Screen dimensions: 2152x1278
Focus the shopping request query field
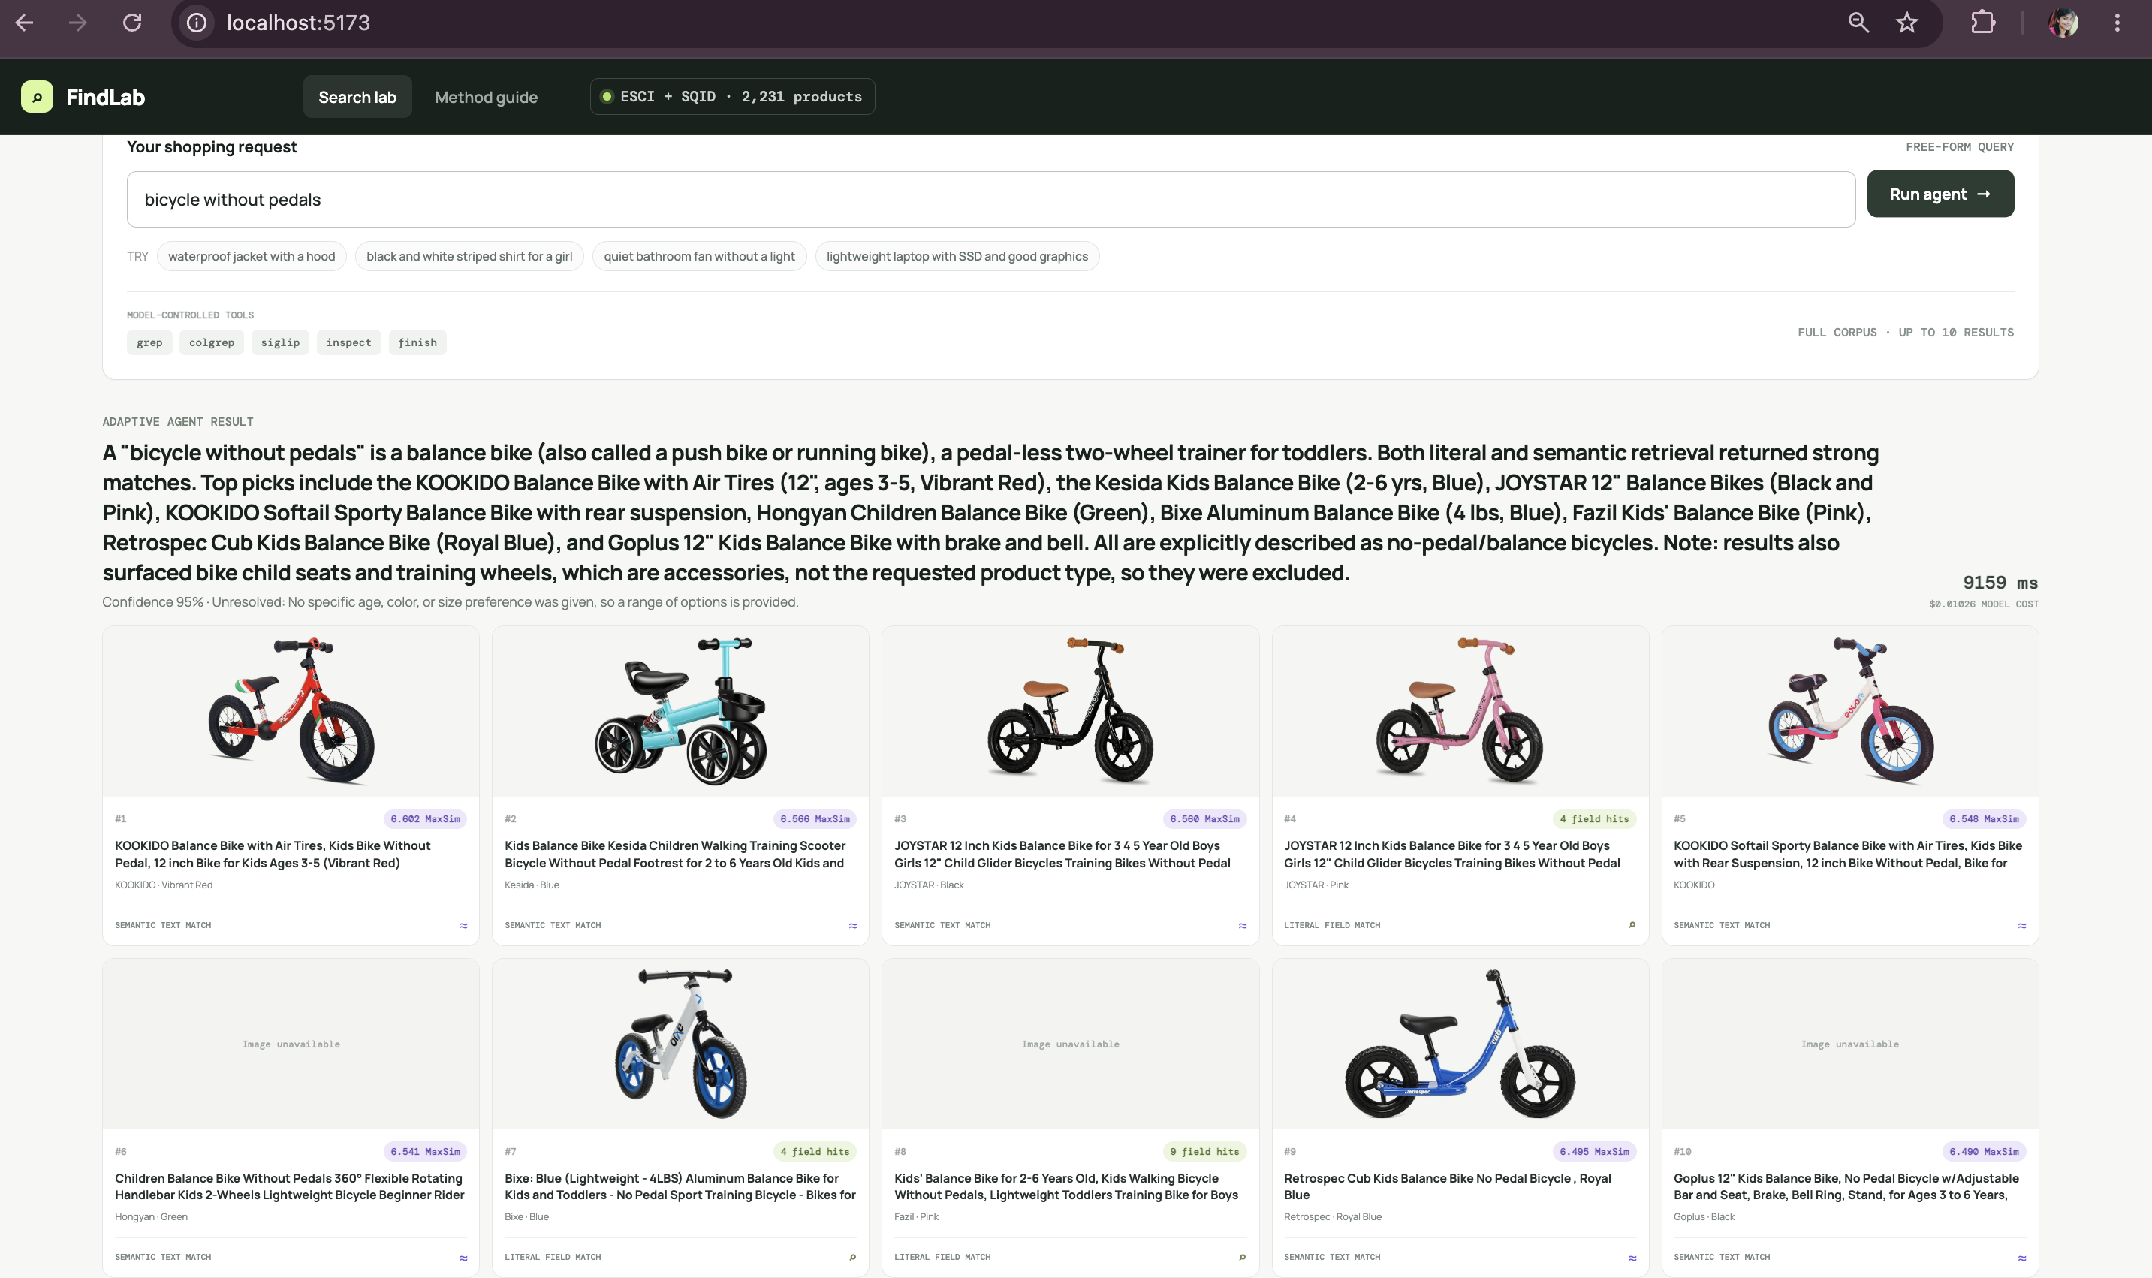pos(991,199)
